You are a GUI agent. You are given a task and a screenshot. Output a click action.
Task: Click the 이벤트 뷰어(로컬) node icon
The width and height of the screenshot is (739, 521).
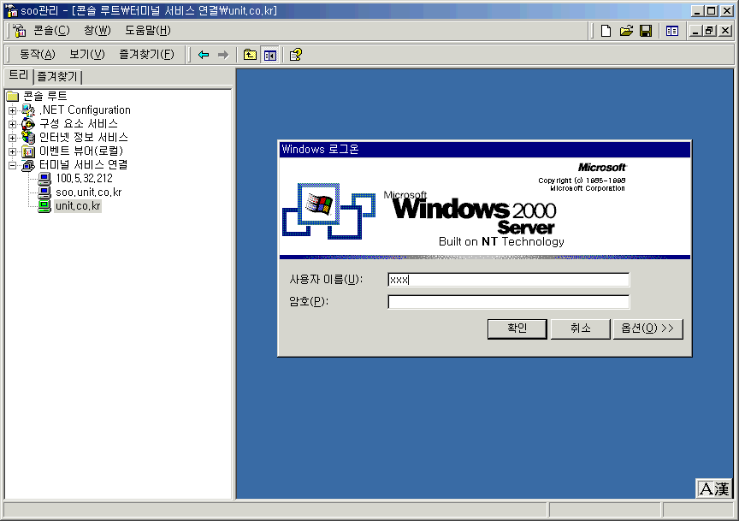tap(28, 151)
